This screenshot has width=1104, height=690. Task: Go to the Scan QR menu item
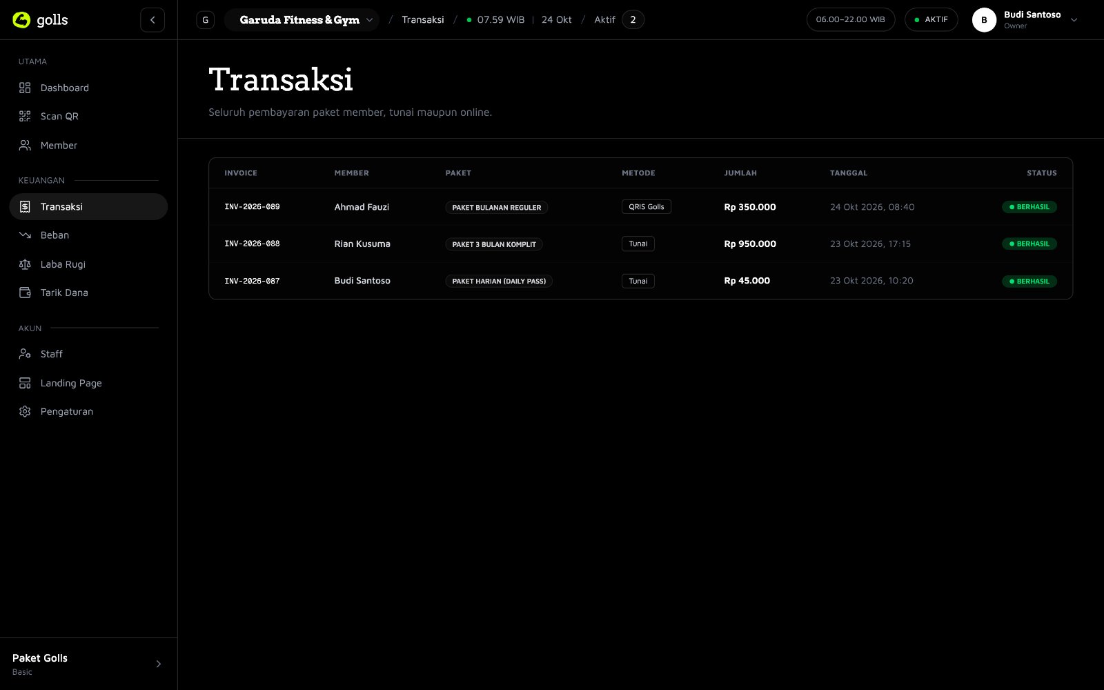(x=88, y=117)
